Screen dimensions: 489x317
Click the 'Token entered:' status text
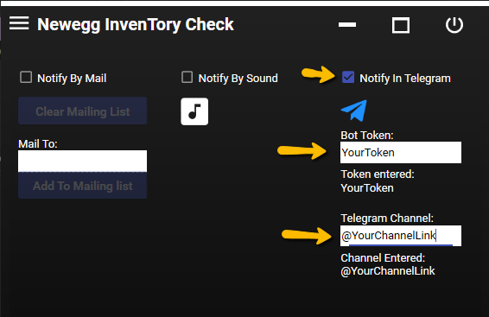378,174
